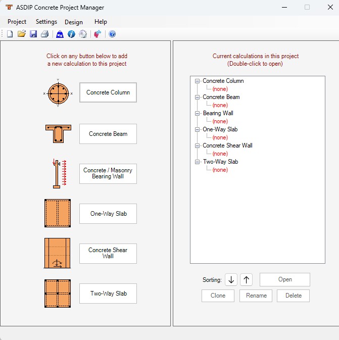
Task: Collapse the One-Way Slab tree node
Action: (197, 129)
